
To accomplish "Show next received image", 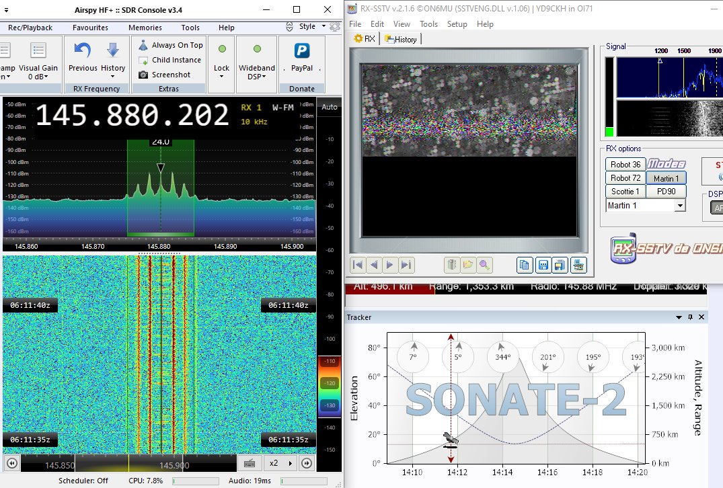I will (x=389, y=265).
